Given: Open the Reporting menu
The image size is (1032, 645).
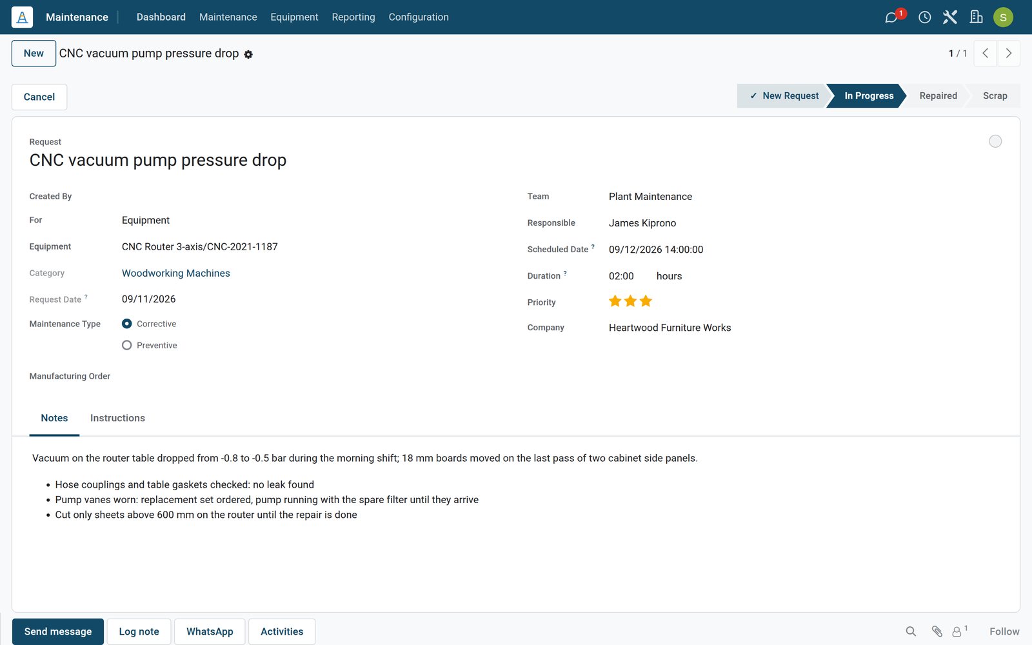Looking at the screenshot, I should (353, 17).
